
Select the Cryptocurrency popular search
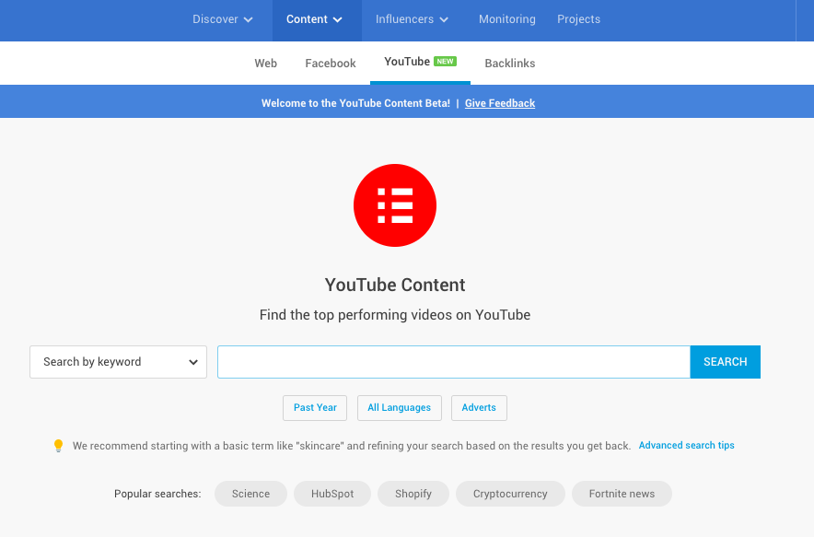[x=510, y=494]
